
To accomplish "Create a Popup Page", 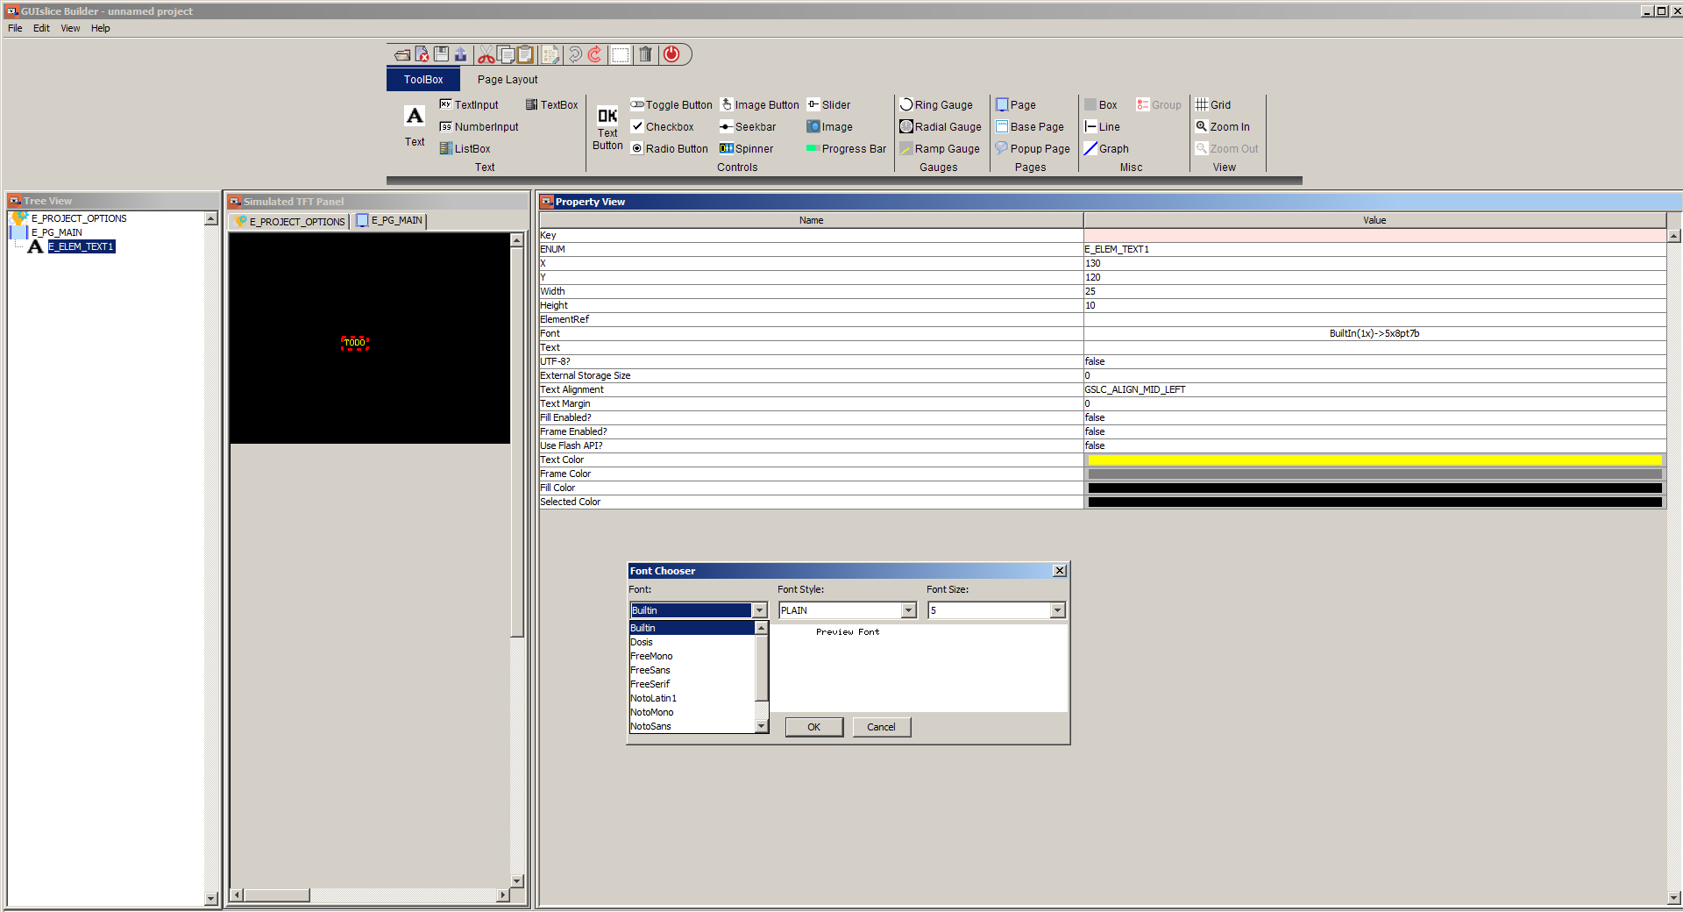I will pyautogui.click(x=1033, y=148).
